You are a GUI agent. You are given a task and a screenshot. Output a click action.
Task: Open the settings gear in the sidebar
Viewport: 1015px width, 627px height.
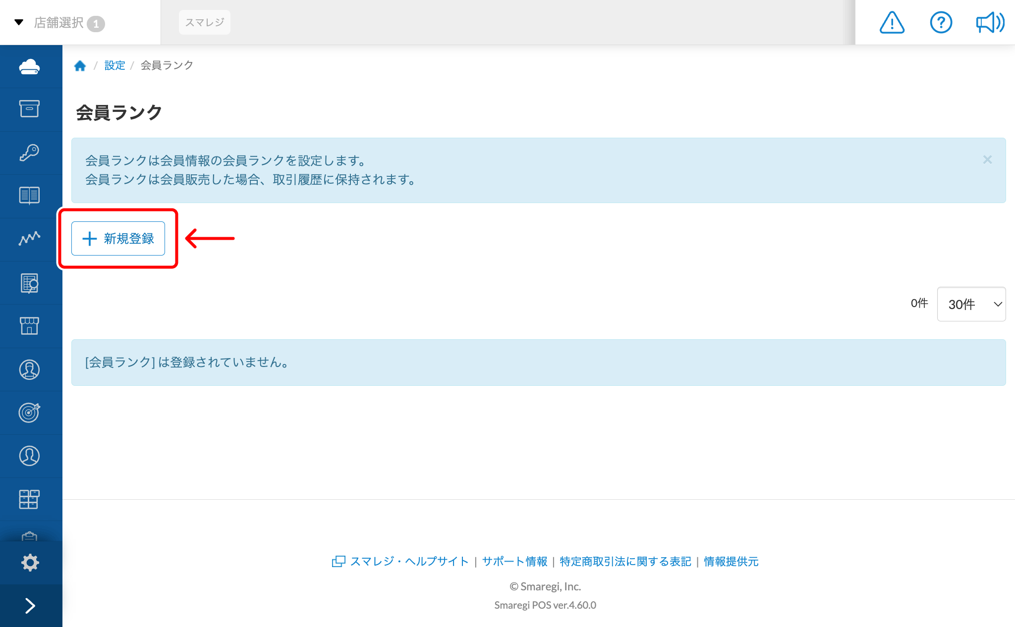(x=30, y=563)
